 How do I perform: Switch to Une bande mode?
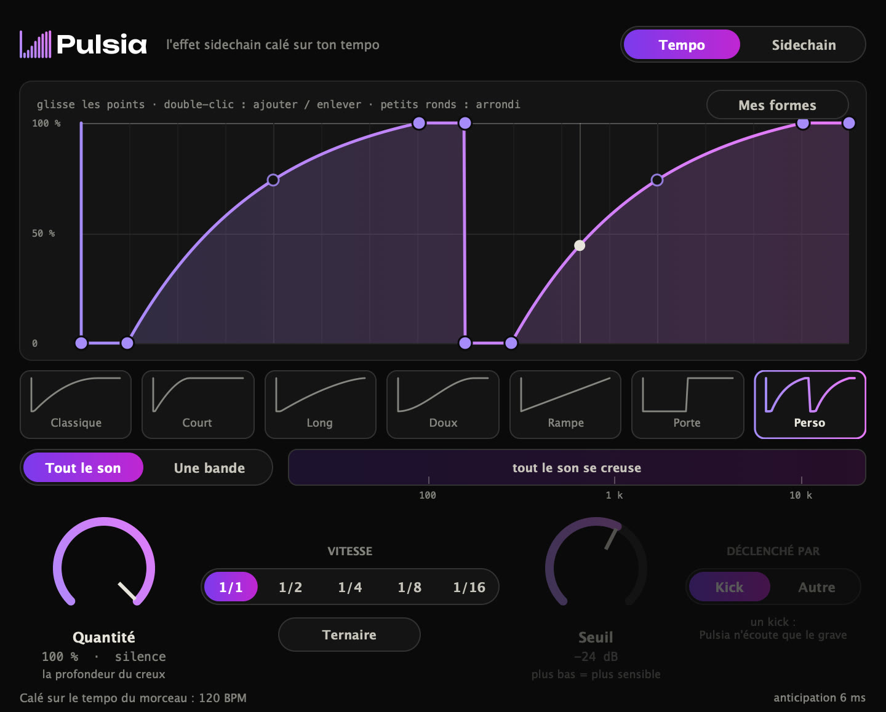click(209, 468)
